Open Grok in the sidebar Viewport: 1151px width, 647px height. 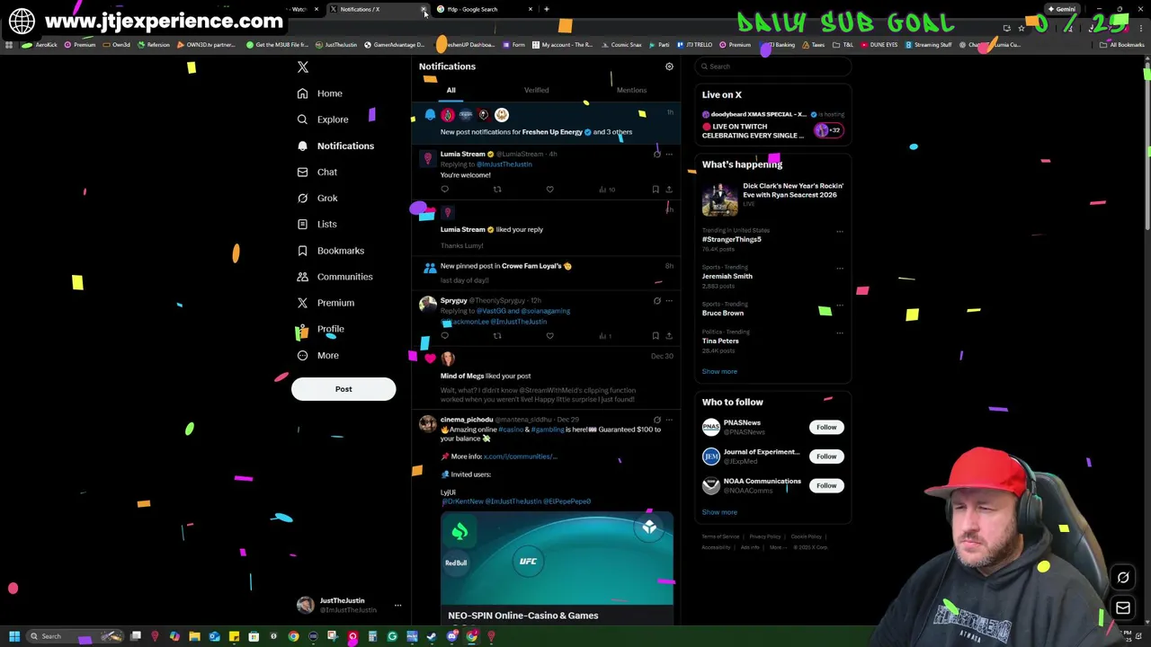317,198
